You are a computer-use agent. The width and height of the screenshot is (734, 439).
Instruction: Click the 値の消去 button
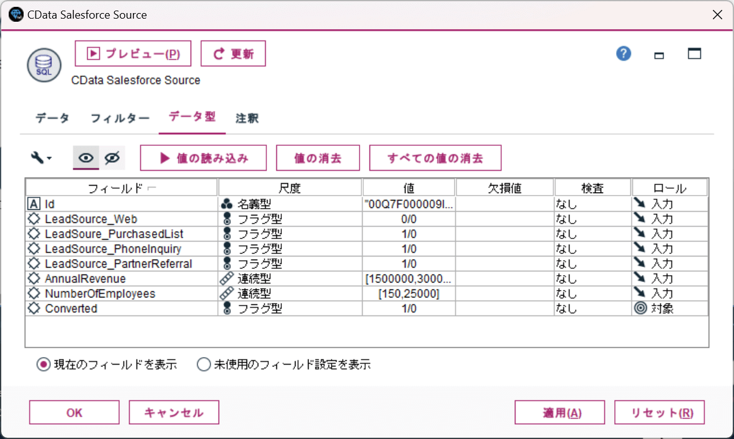click(318, 158)
